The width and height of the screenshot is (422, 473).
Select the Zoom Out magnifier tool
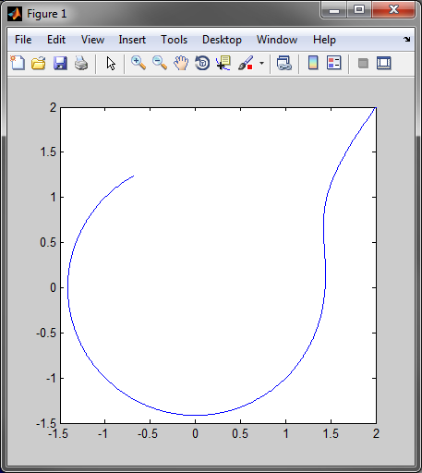pyautogui.click(x=160, y=63)
